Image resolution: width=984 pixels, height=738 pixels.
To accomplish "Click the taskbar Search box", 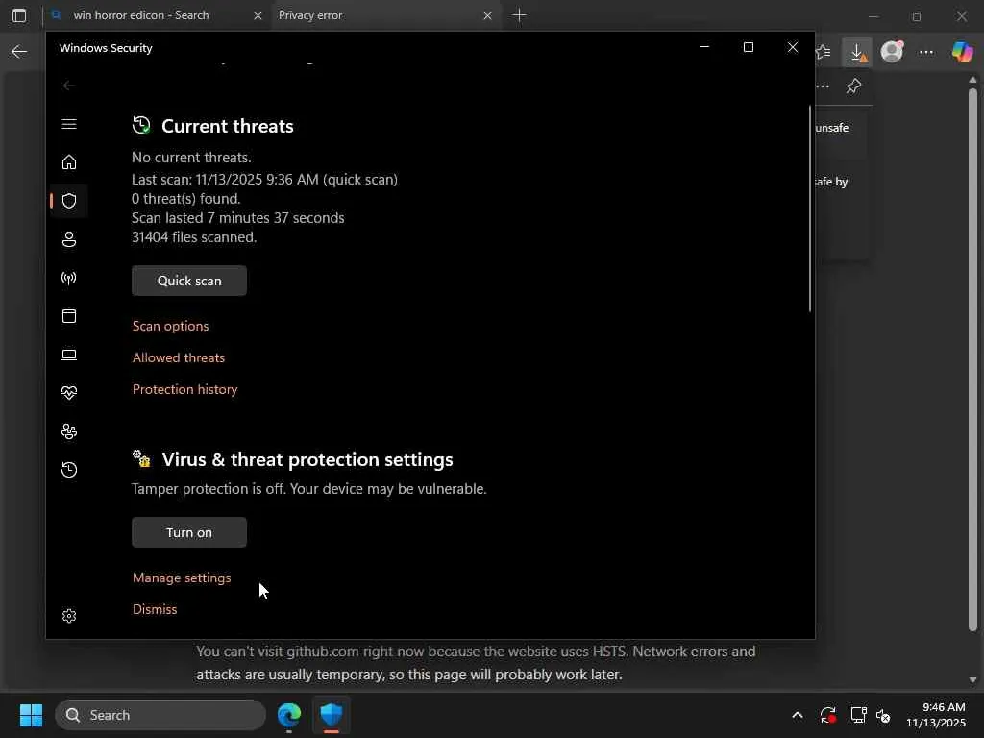I will click(160, 715).
